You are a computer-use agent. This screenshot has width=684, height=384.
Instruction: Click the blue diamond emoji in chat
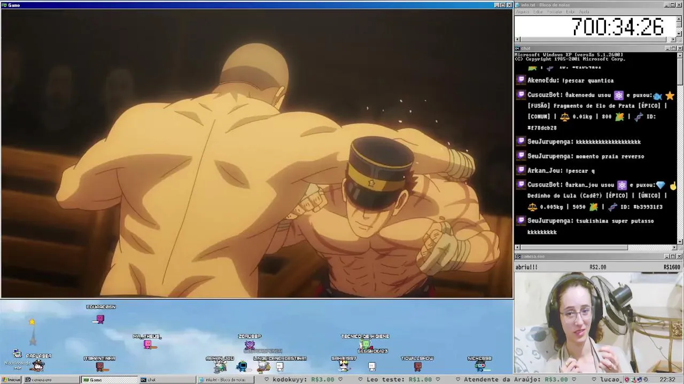660,185
